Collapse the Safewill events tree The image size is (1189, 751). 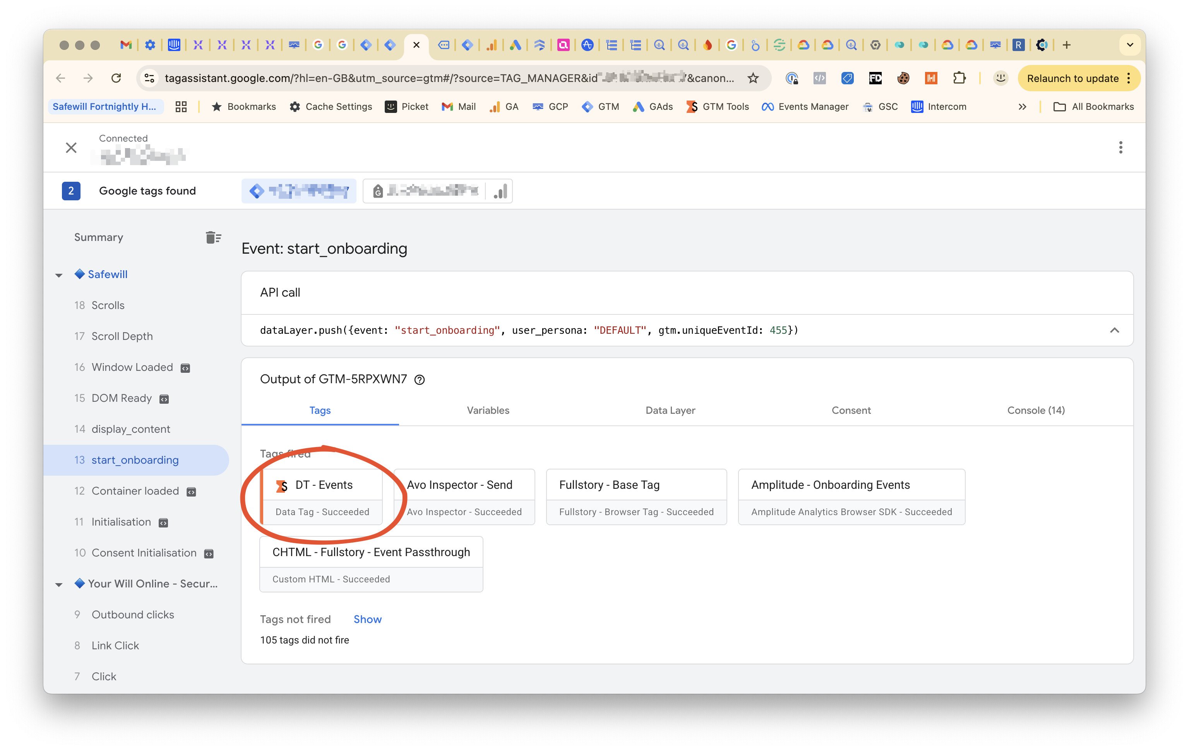[59, 275]
